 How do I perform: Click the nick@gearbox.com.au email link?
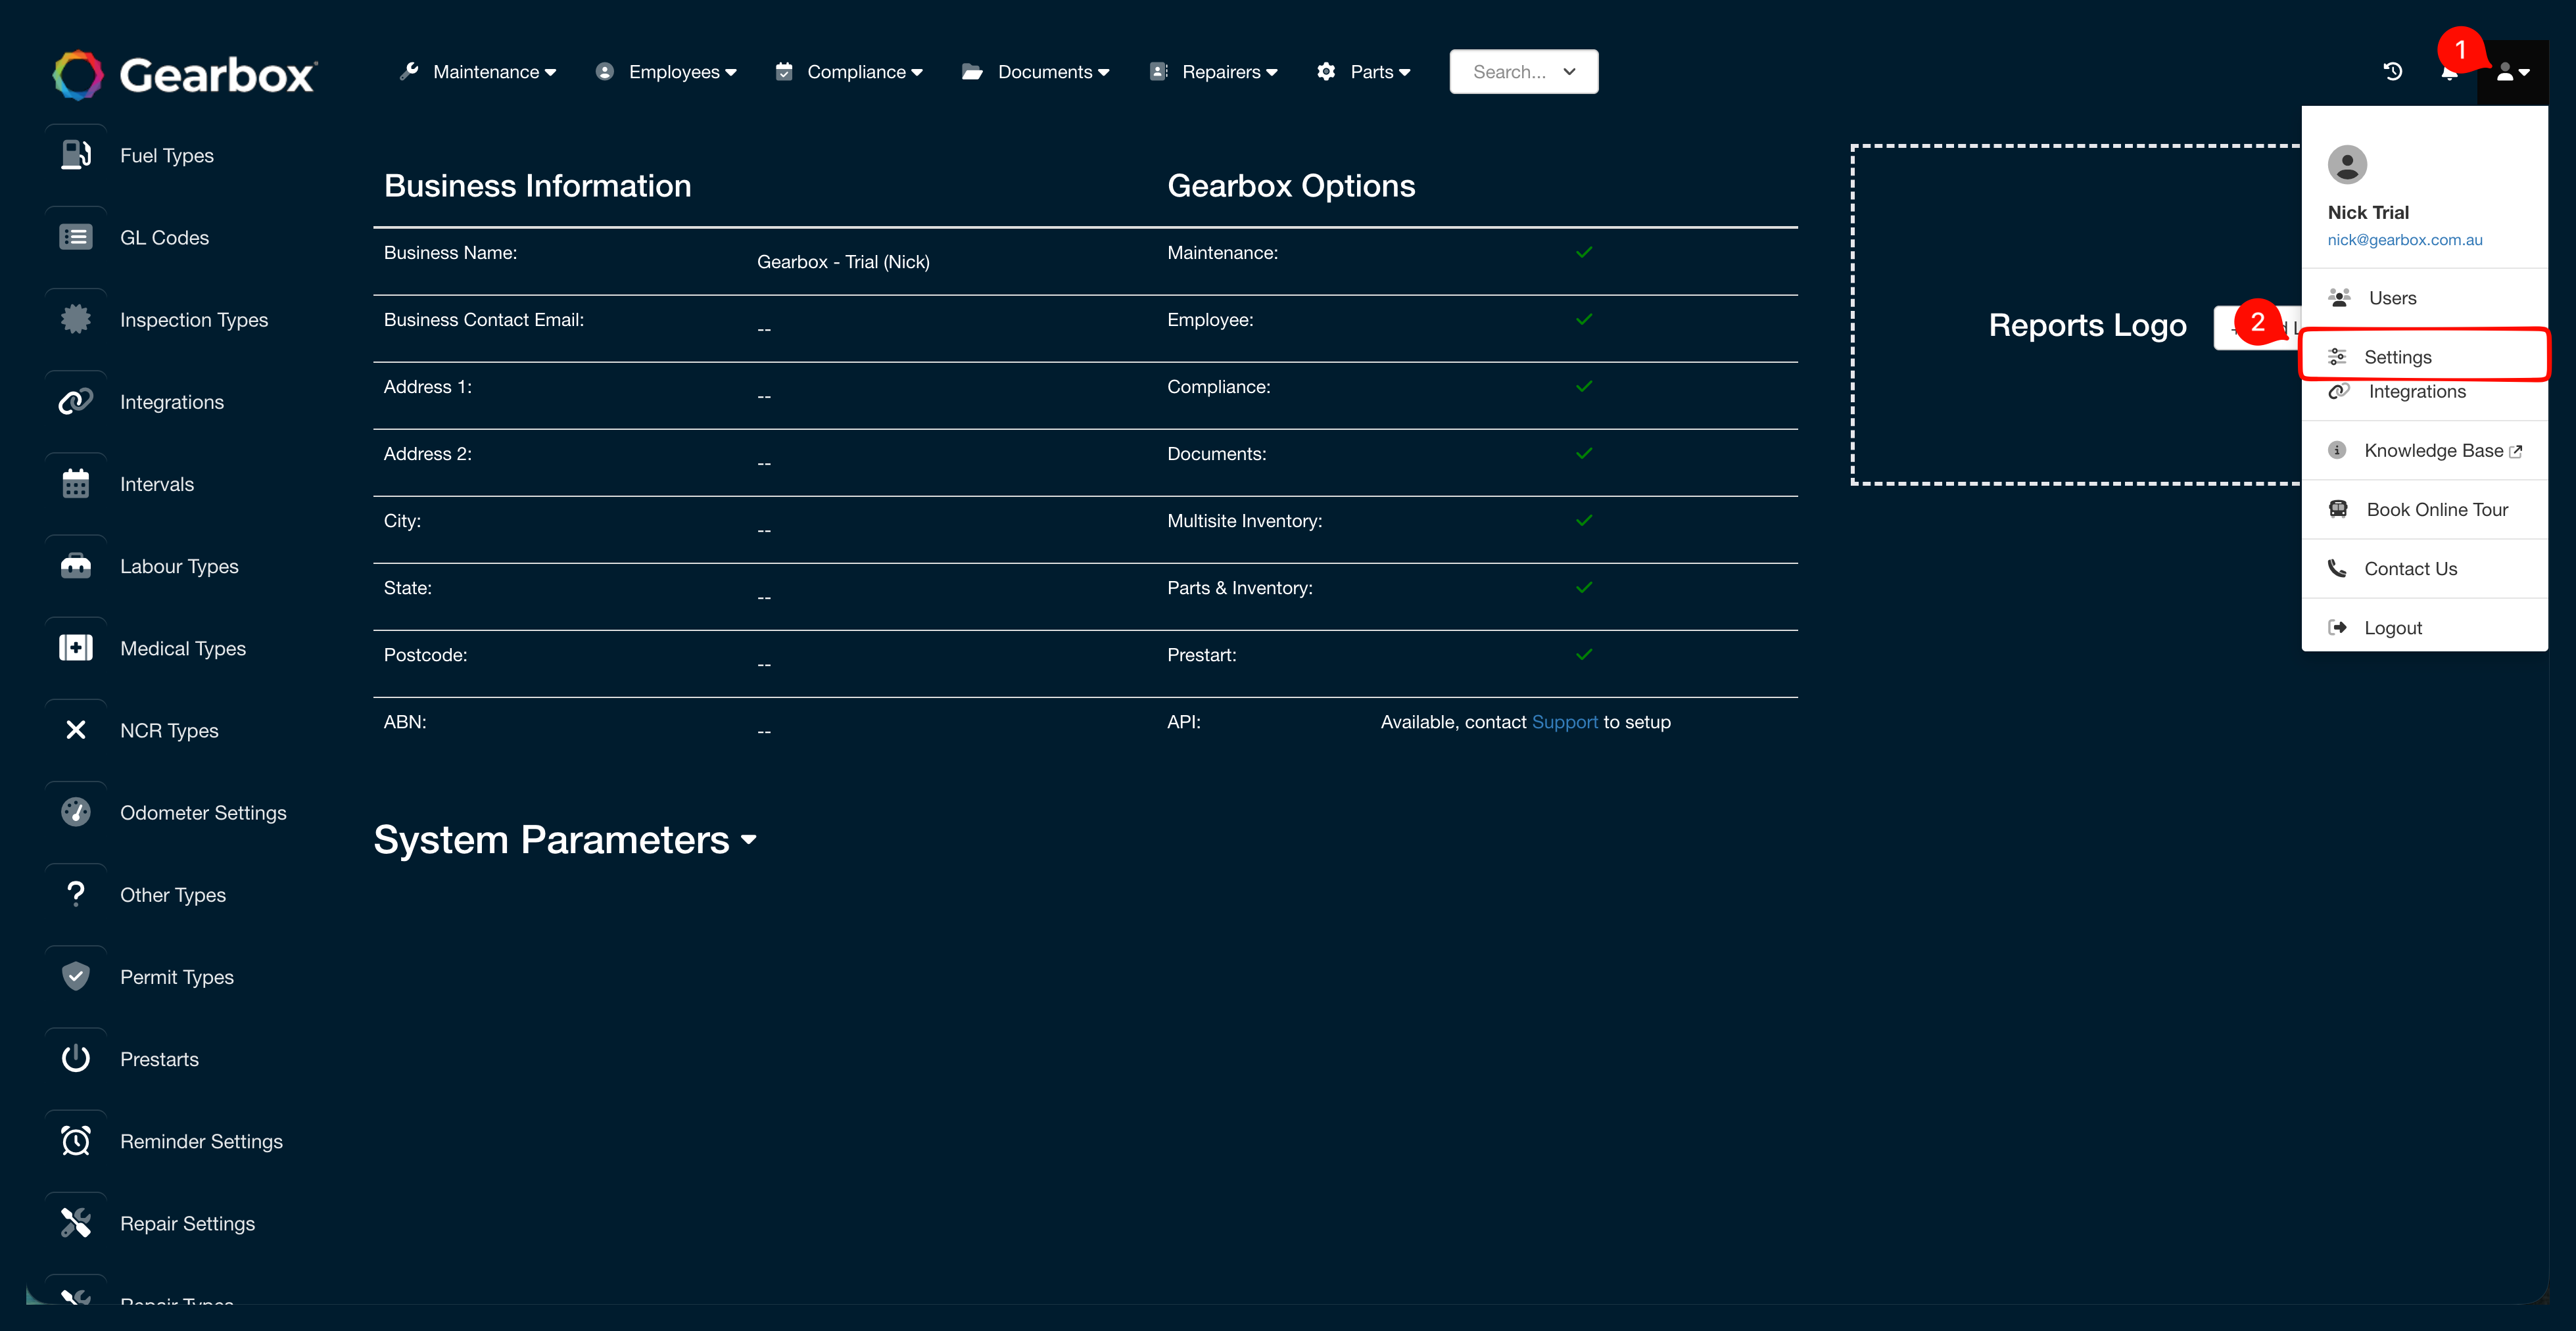coord(2404,240)
